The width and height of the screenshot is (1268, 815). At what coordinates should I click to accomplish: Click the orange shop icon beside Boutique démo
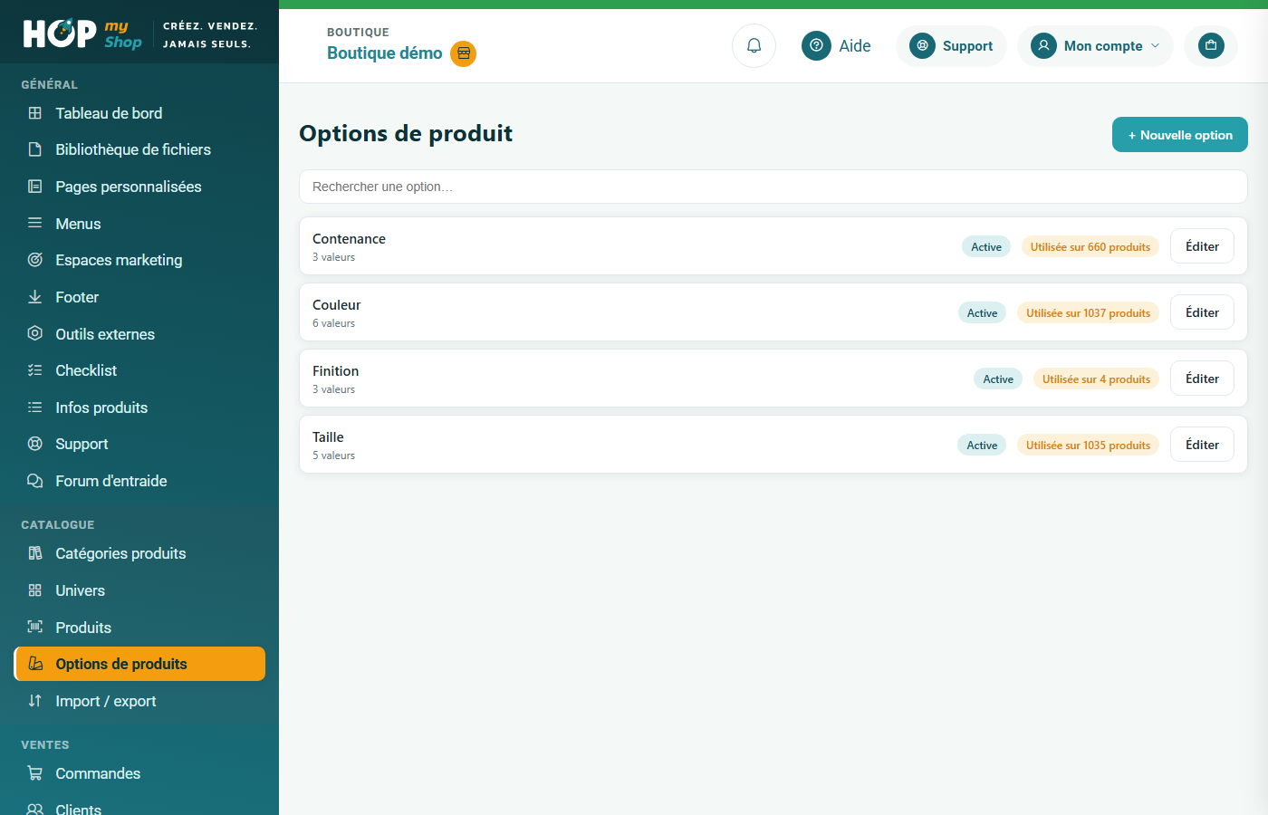(x=464, y=53)
